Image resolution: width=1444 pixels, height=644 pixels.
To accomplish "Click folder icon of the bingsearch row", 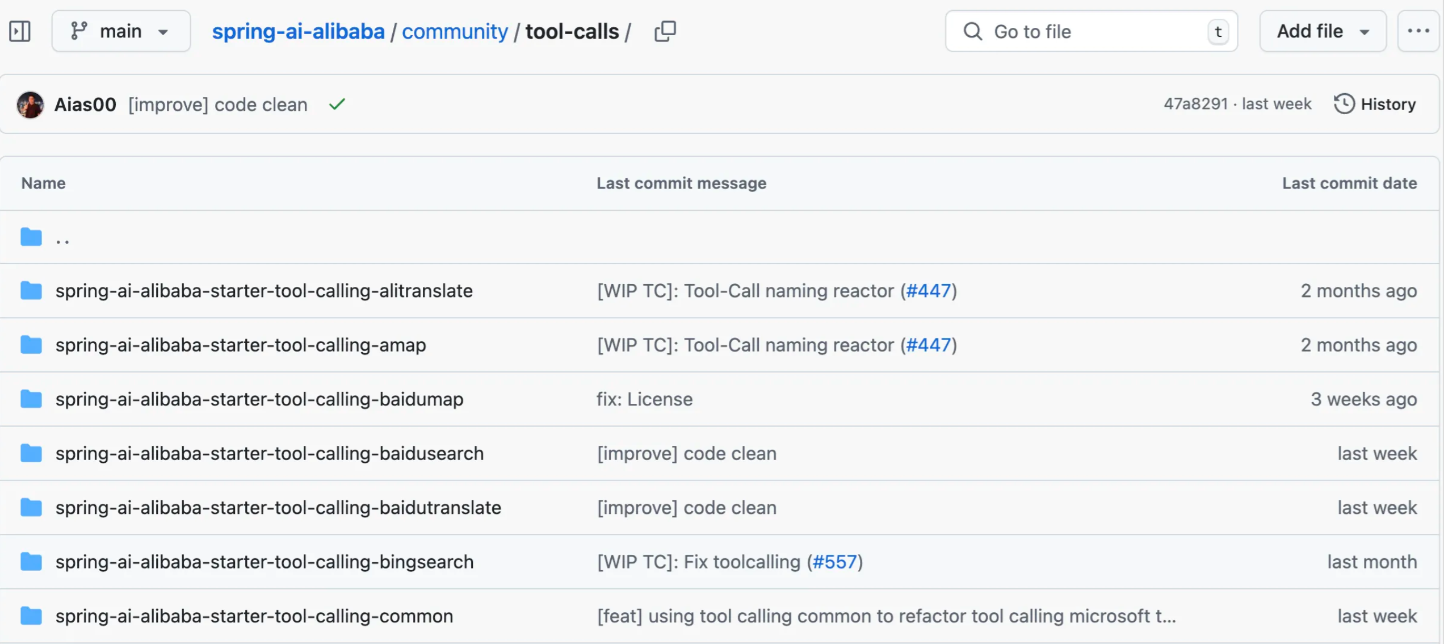I will 31,562.
